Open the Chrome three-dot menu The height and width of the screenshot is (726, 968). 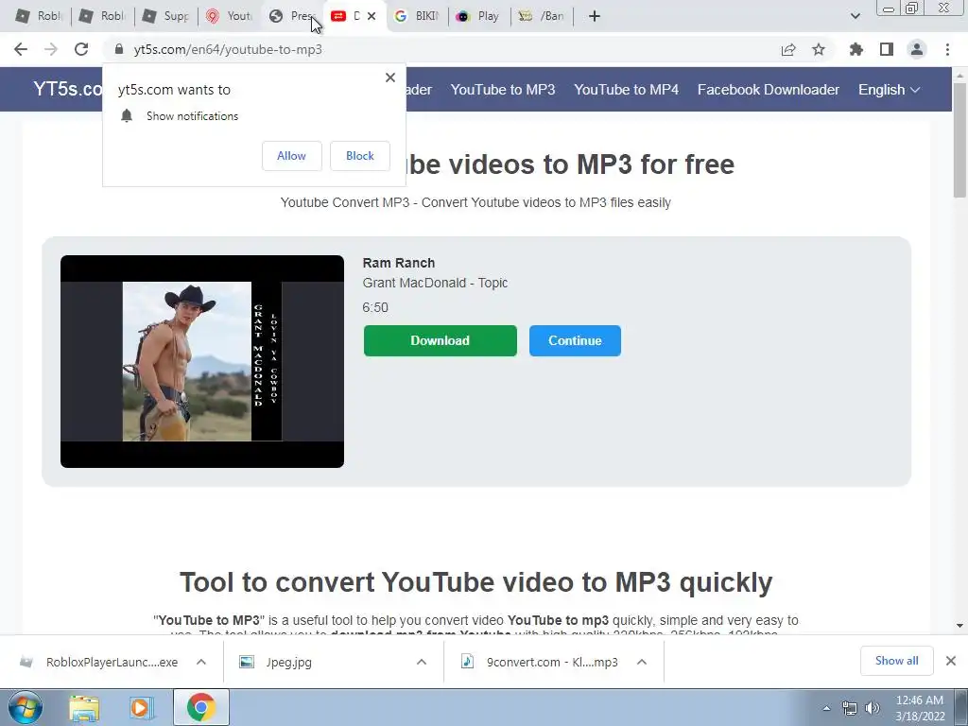pyautogui.click(x=947, y=49)
